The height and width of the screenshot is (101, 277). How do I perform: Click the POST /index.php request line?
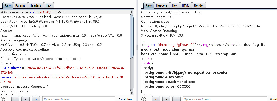click(x=33, y=12)
